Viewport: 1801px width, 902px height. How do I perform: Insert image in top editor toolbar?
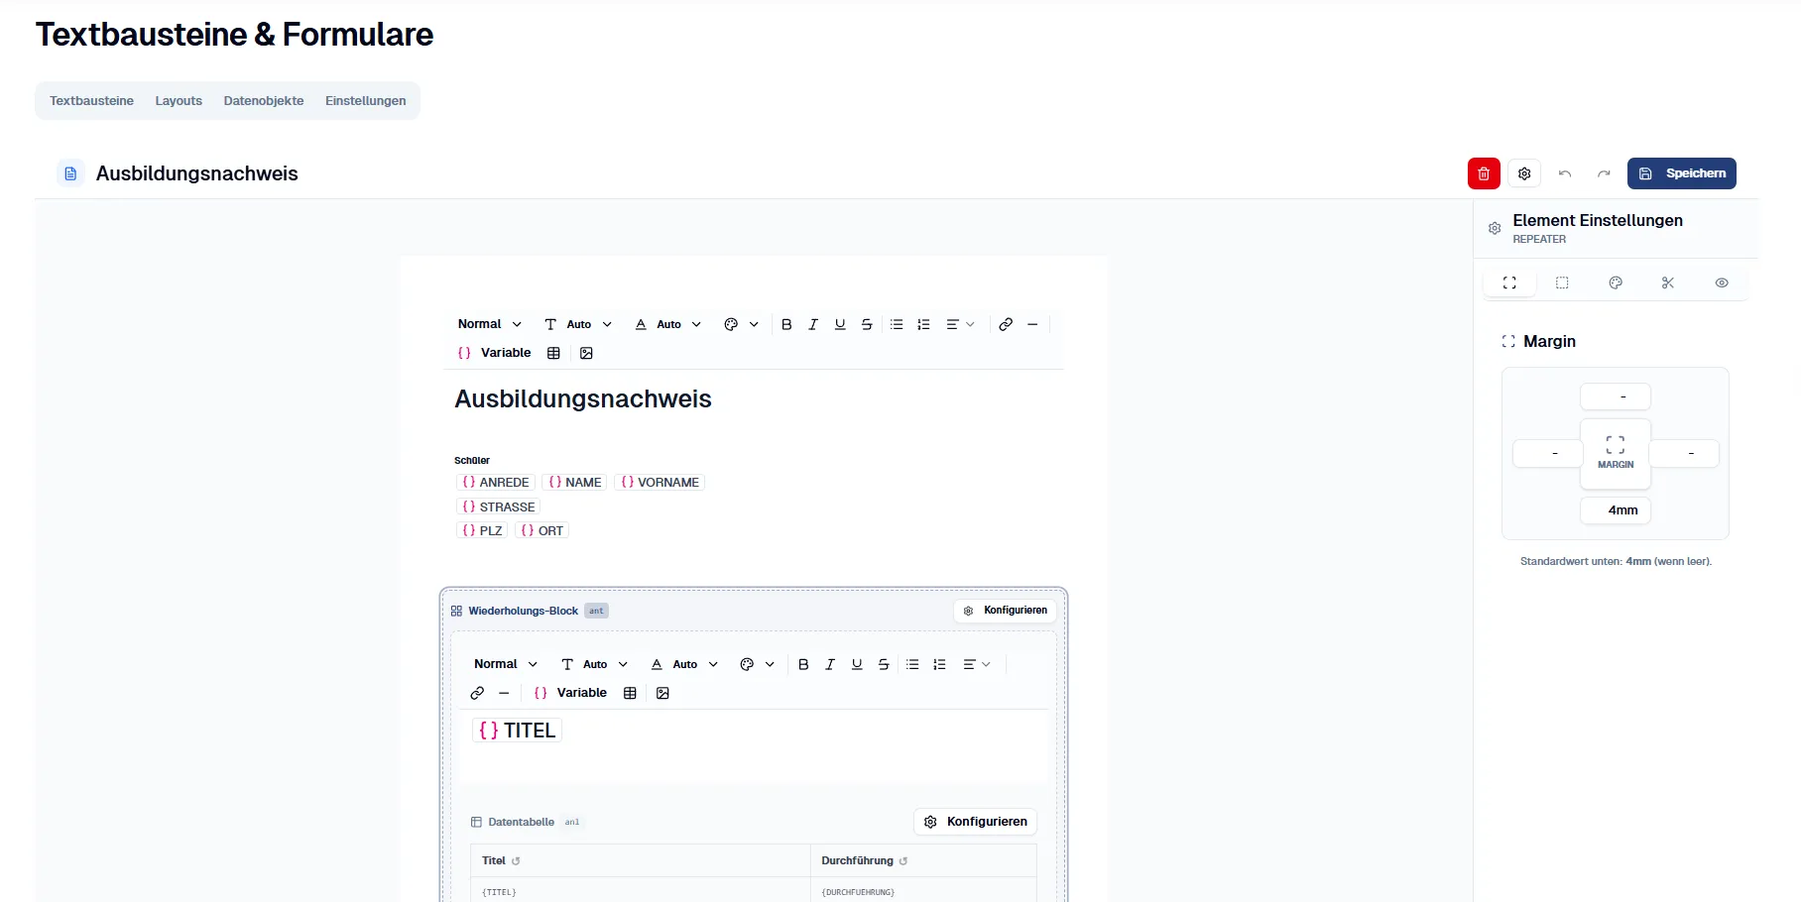[586, 353]
